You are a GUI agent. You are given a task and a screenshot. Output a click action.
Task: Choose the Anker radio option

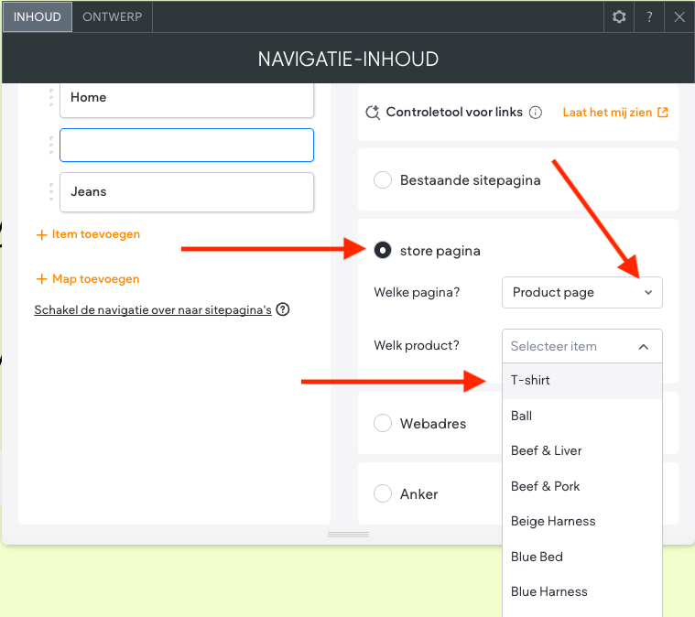(x=383, y=494)
